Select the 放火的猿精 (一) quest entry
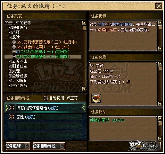The image size is (165, 154). [43, 57]
